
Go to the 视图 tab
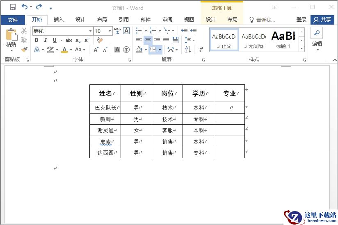[189, 20]
